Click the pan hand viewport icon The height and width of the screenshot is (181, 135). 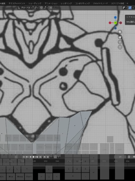[120, 37]
